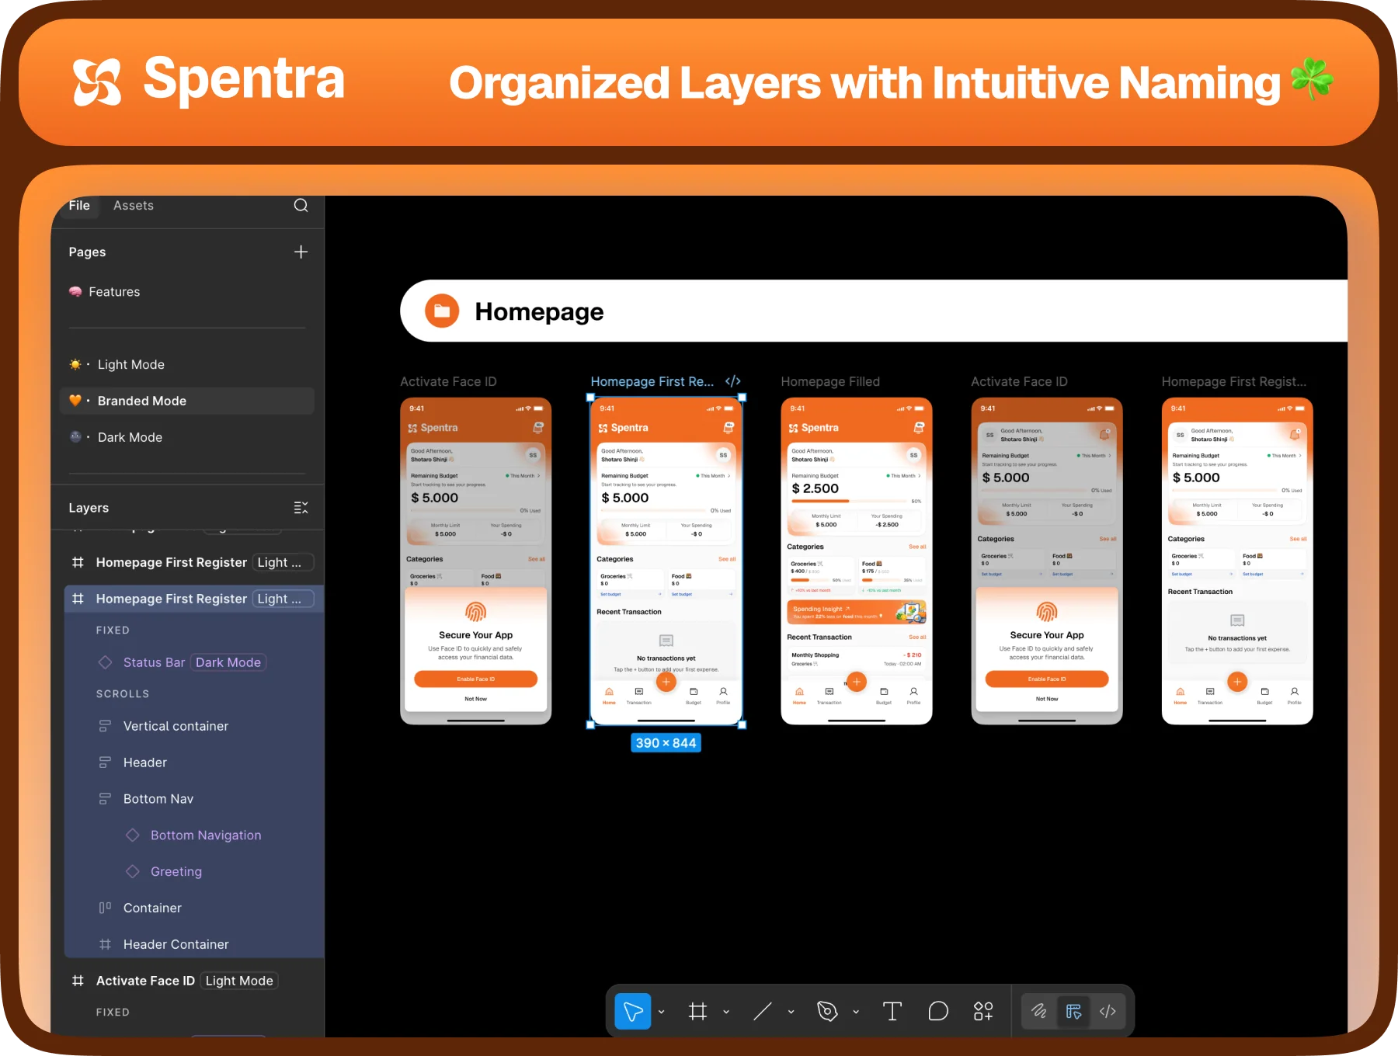The image size is (1398, 1056).
Task: Click Monthly Shopping transaction in Homepage Filled frame
Action: click(x=857, y=659)
